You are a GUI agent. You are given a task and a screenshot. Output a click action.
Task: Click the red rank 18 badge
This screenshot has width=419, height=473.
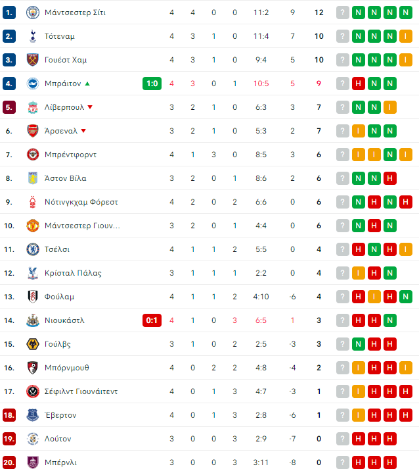[x=9, y=415]
